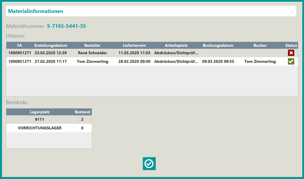Select storage location 9111 row
The image size is (304, 179).
[x=40, y=120]
